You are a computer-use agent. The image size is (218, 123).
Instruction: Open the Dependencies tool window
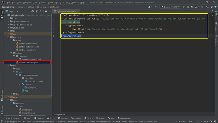click(x=125, y=118)
